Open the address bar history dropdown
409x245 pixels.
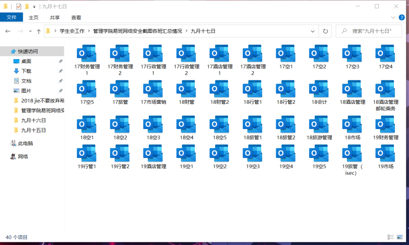pyautogui.click(x=312, y=31)
